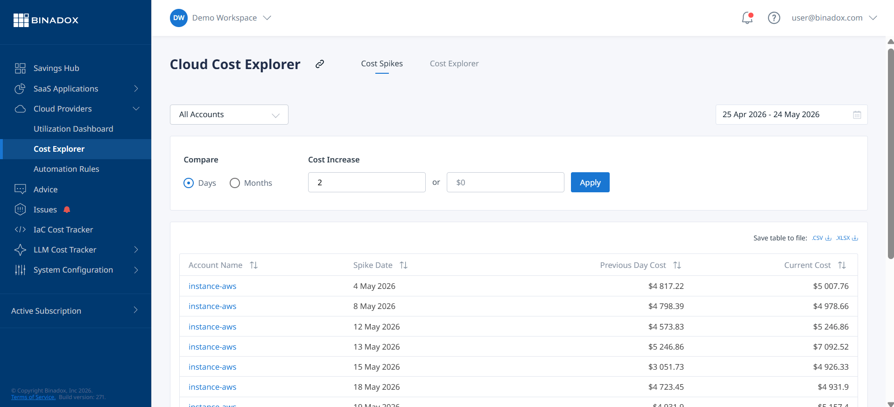Open the Savings Hub grid icon
This screenshot has width=894, height=407.
[x=20, y=68]
